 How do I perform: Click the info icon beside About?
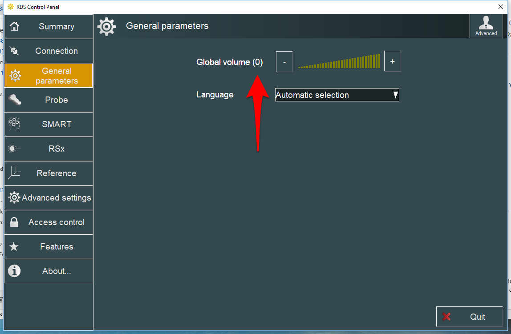pos(14,271)
